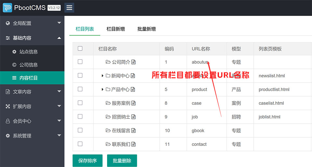Image resolution: width=312 pixels, height=167 pixels.
Task: Click the folder icon before 服务案例
Action: [x=108, y=103]
